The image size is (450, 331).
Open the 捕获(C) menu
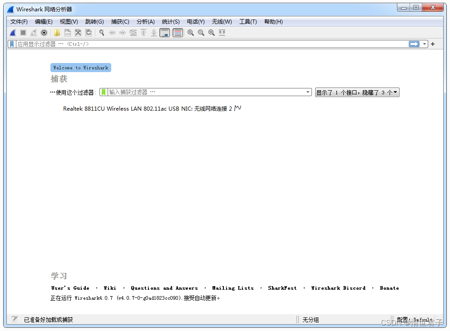click(120, 22)
